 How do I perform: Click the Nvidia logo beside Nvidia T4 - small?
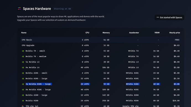(23, 51)
